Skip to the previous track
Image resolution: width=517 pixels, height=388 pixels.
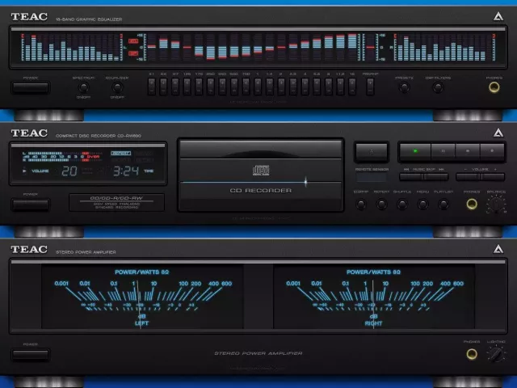pyautogui.click(x=410, y=176)
